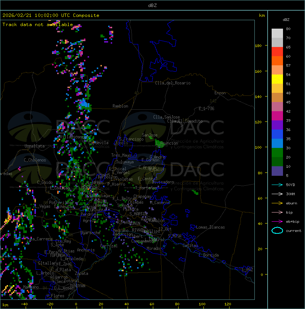The image size is (305, 309).
Task: Click the 'V_Flores' place label
Action: pyautogui.click(x=55, y=296)
